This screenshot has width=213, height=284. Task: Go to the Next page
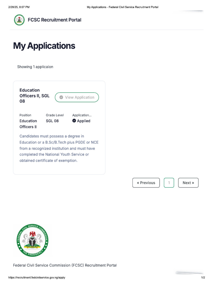(188, 183)
